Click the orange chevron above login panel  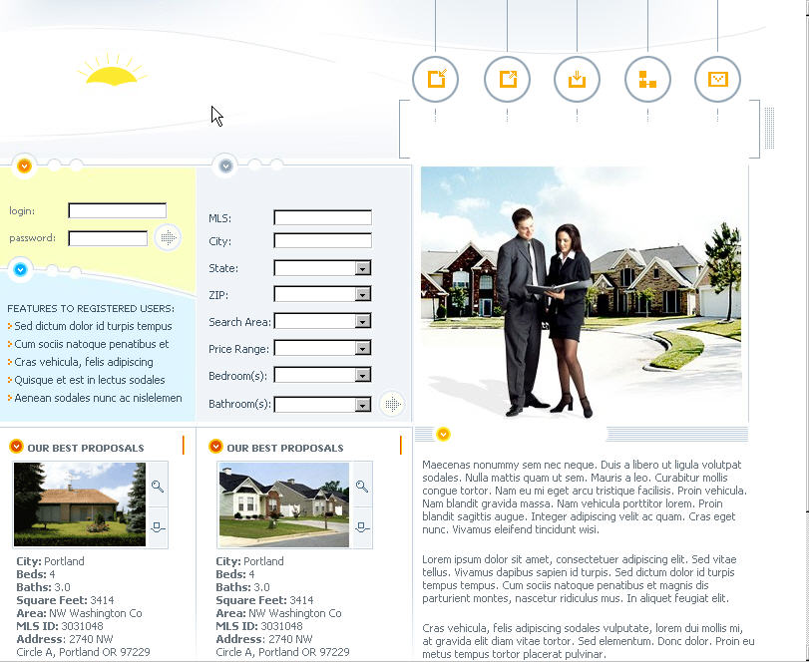(x=24, y=166)
